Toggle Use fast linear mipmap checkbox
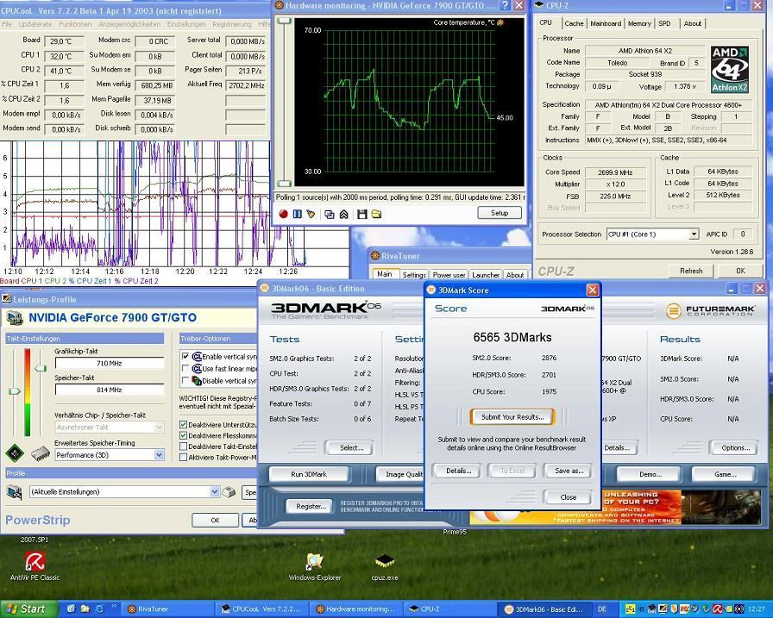Screen dimensions: 773x618 185,368
